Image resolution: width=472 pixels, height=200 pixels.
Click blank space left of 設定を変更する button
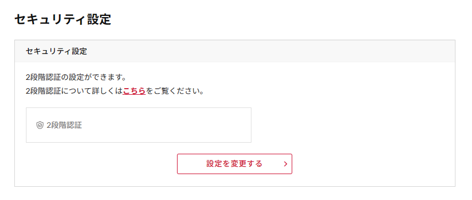[99, 164]
